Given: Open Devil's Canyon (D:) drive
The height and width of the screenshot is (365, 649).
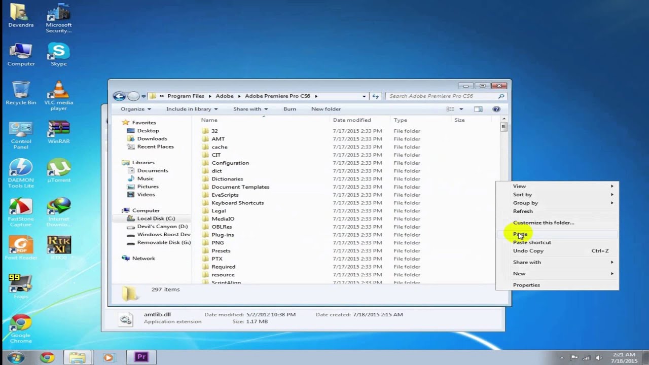Looking at the screenshot, I should 162,227.
